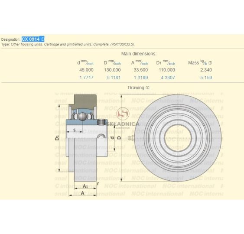This screenshot has width=244, height=234.
Task: Open the front-view circular bearing drawing
Action: coord(178,138)
